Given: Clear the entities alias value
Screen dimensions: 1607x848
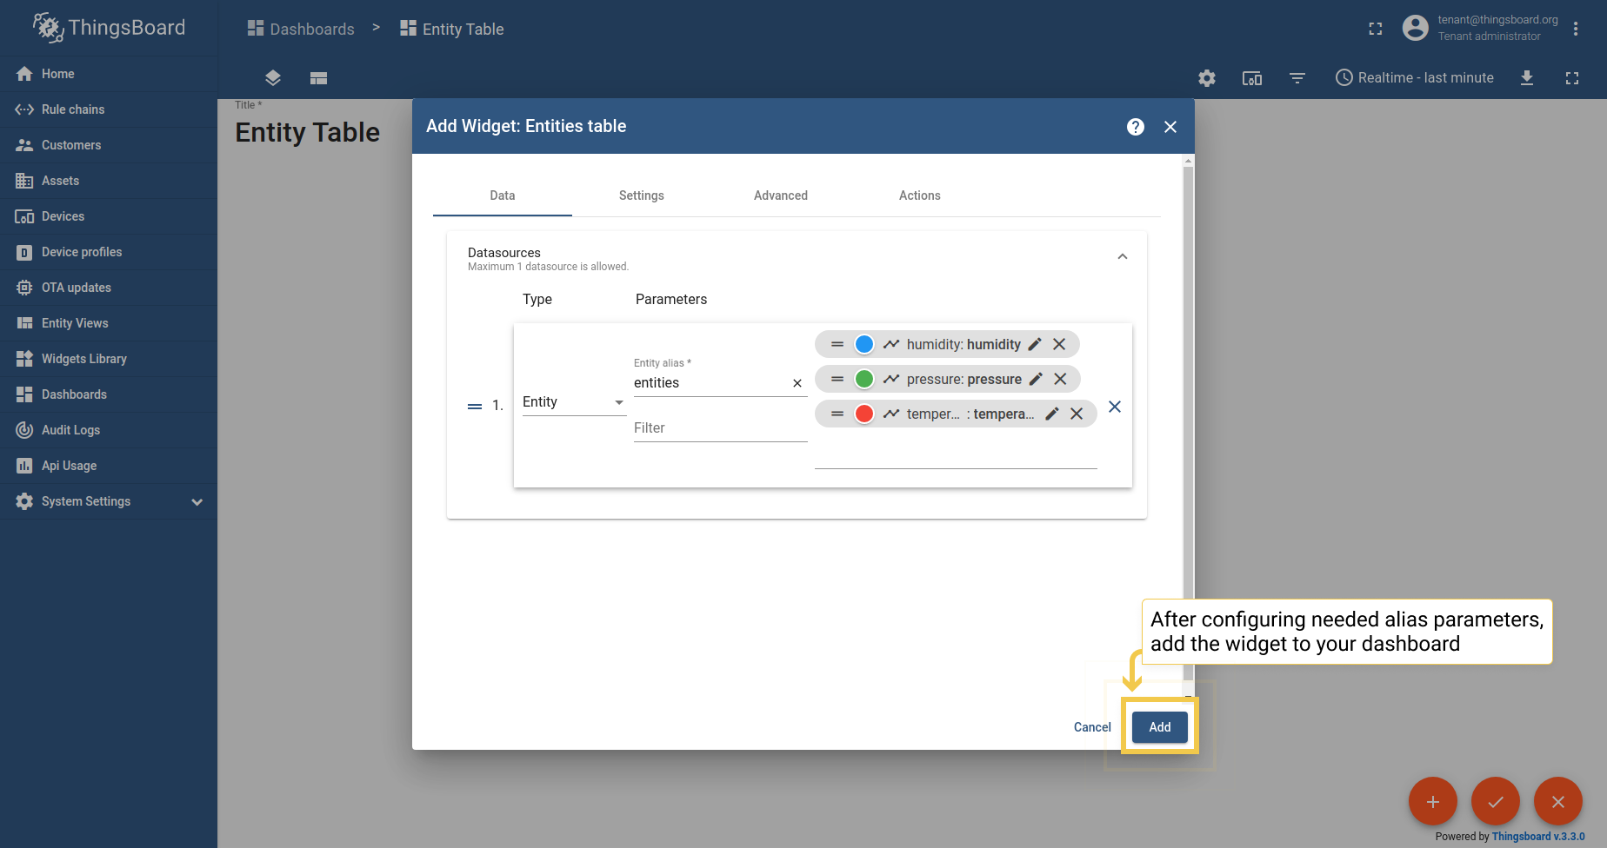Looking at the screenshot, I should tap(797, 383).
